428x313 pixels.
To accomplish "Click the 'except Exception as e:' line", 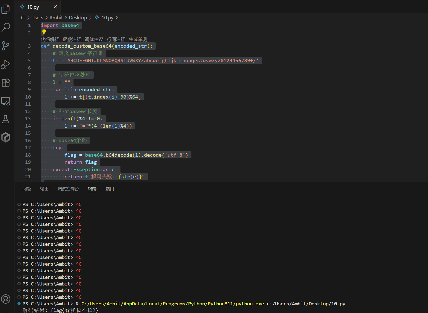I will pyautogui.click(x=85, y=169).
